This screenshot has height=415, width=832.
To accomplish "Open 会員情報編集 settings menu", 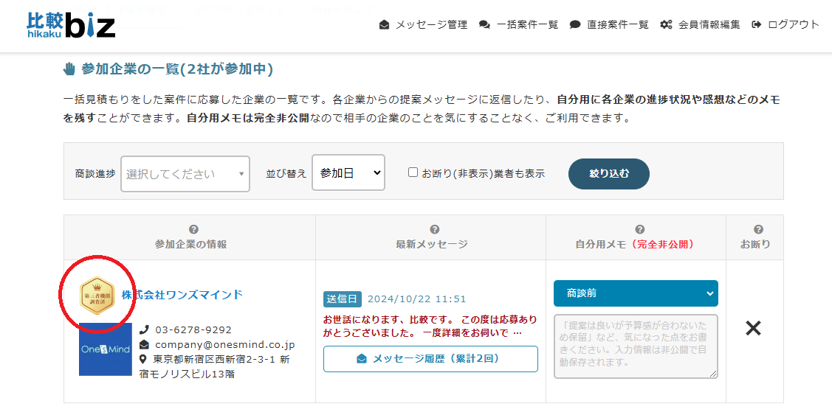I will (x=700, y=24).
